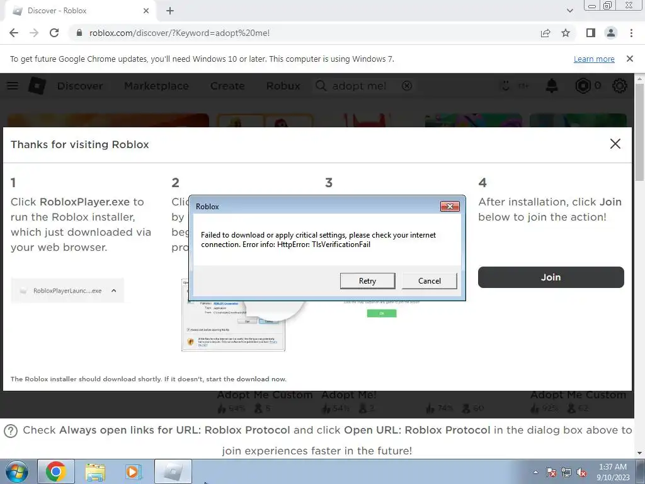Cancel the Roblox error dialog
The image size is (645, 484).
click(429, 280)
